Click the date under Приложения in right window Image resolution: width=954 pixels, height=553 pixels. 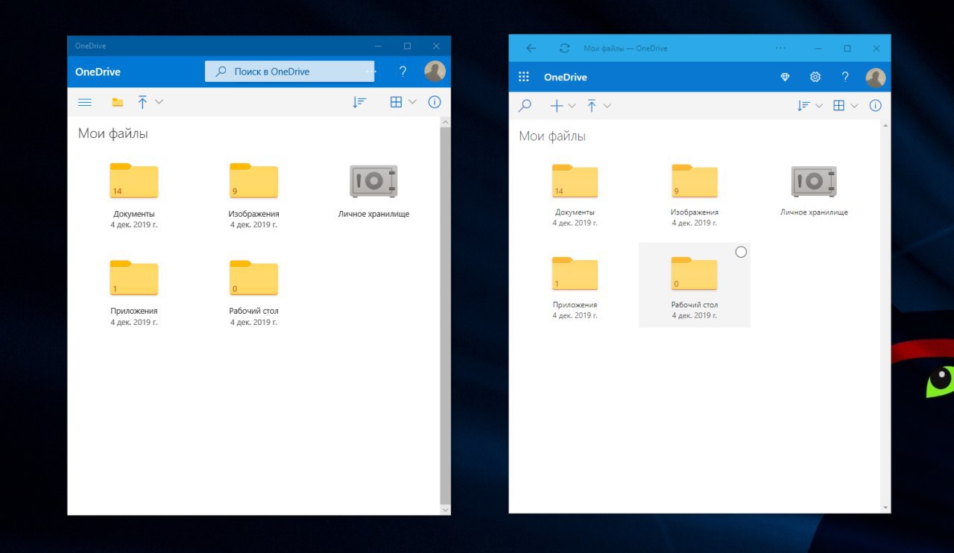(x=575, y=315)
